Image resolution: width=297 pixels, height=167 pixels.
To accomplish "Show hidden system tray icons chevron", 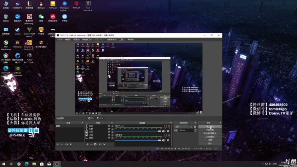I will pos(262,164).
